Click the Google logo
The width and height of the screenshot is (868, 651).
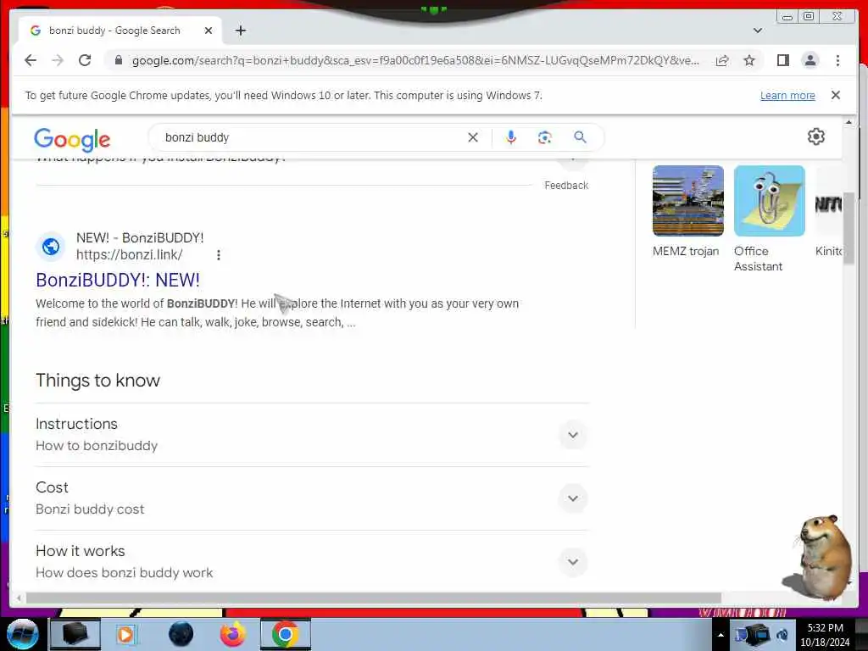tap(72, 139)
